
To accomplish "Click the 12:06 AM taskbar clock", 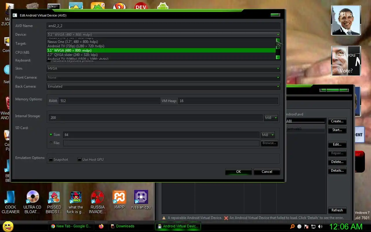I will pos(346,226).
